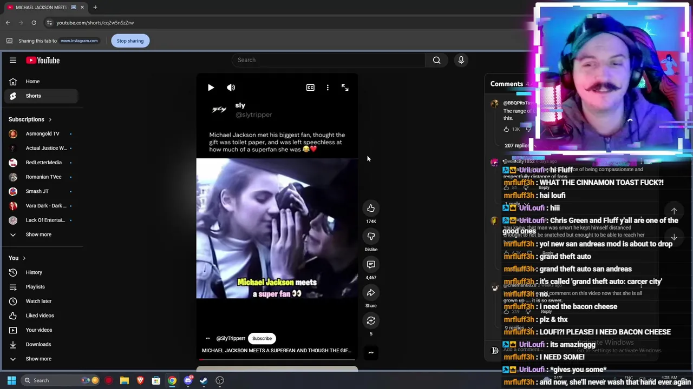The height and width of the screenshot is (389, 693).
Task: Go back in the browser
Action: point(8,23)
